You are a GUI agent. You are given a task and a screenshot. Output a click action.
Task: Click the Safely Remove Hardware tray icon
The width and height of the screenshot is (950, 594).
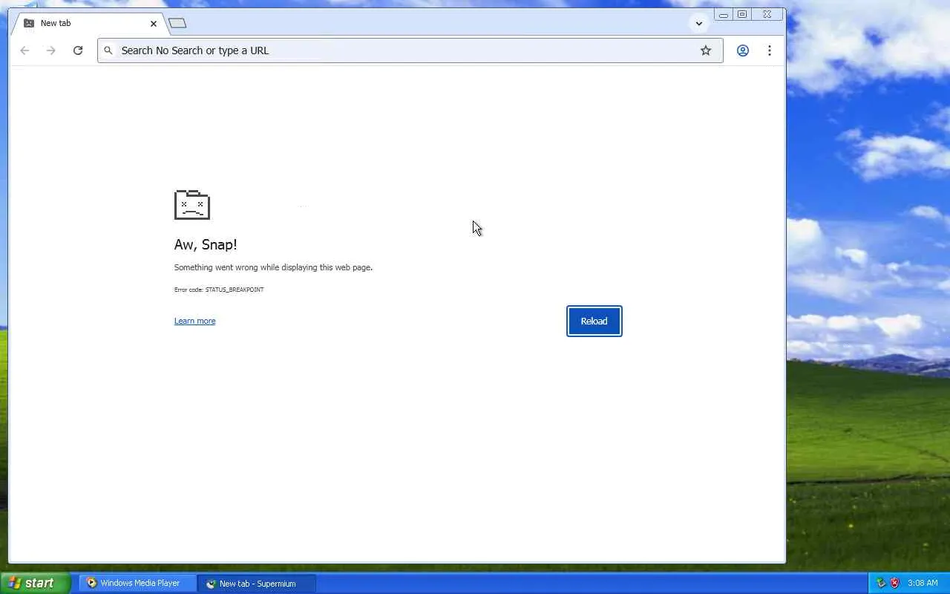pyautogui.click(x=881, y=584)
